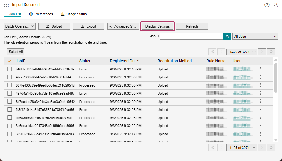Click Upload method of job f13f421014a5457c87521a789719ae56
The width and height of the screenshot is (282, 161).
coord(163,110)
